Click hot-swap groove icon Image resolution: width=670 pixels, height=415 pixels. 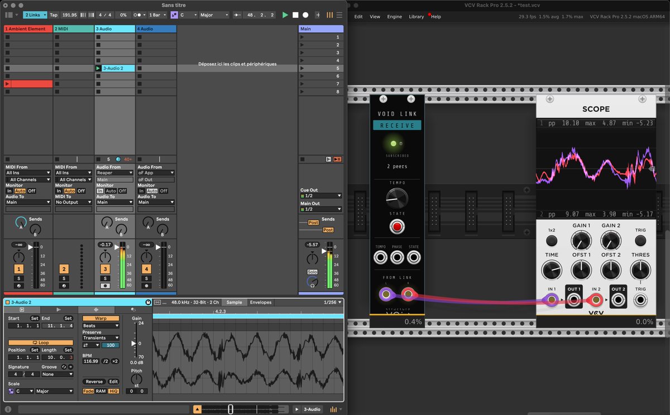(x=64, y=367)
